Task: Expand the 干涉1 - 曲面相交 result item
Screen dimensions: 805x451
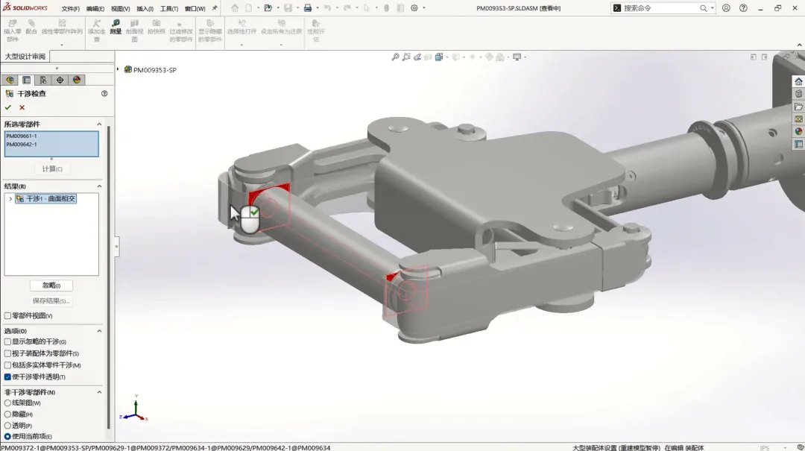Action: (x=10, y=199)
